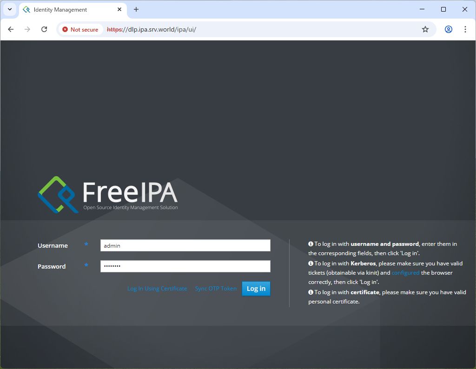Bookmark this page with the star icon
The width and height of the screenshot is (476, 369).
[x=425, y=29]
